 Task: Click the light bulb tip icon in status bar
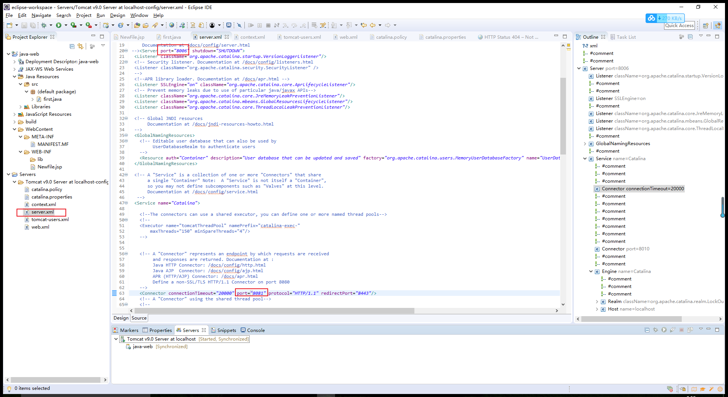tap(9, 389)
